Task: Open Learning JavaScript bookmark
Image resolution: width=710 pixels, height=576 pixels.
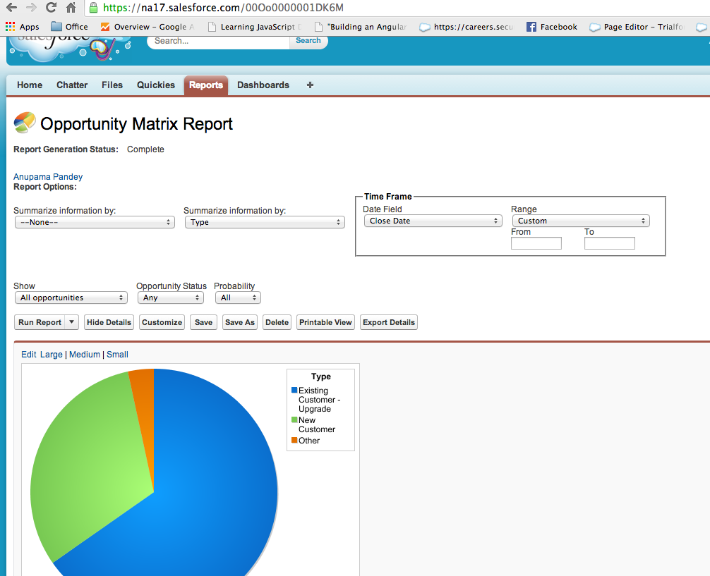Action: (x=255, y=27)
